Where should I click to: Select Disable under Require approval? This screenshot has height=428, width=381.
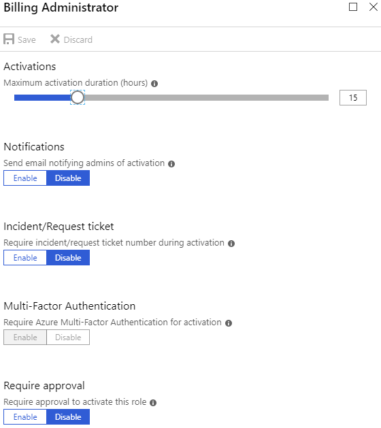[68, 417]
